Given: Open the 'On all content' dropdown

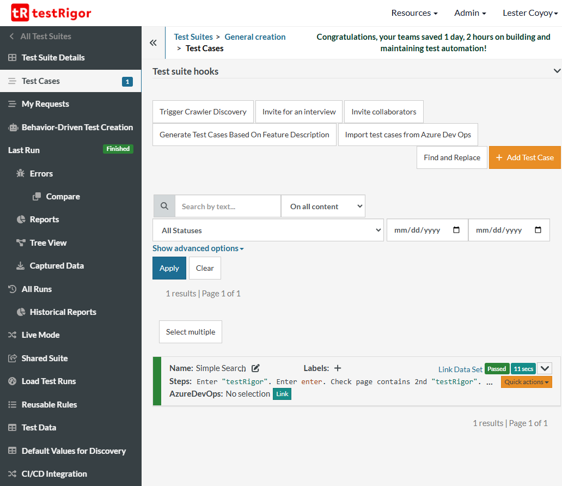Looking at the screenshot, I should click(323, 206).
